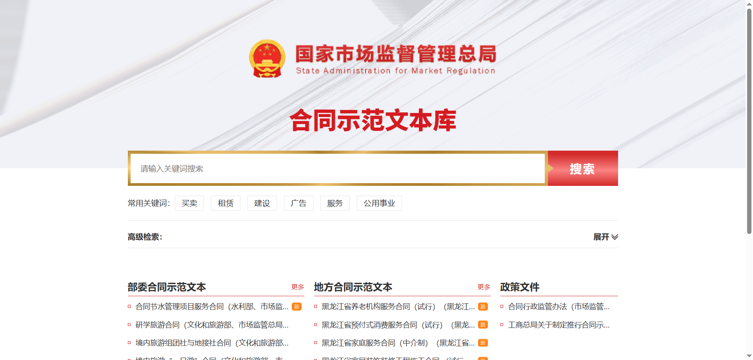Focus the 请输入关键词搜索 input field
The height and width of the screenshot is (360, 753).
338,169
